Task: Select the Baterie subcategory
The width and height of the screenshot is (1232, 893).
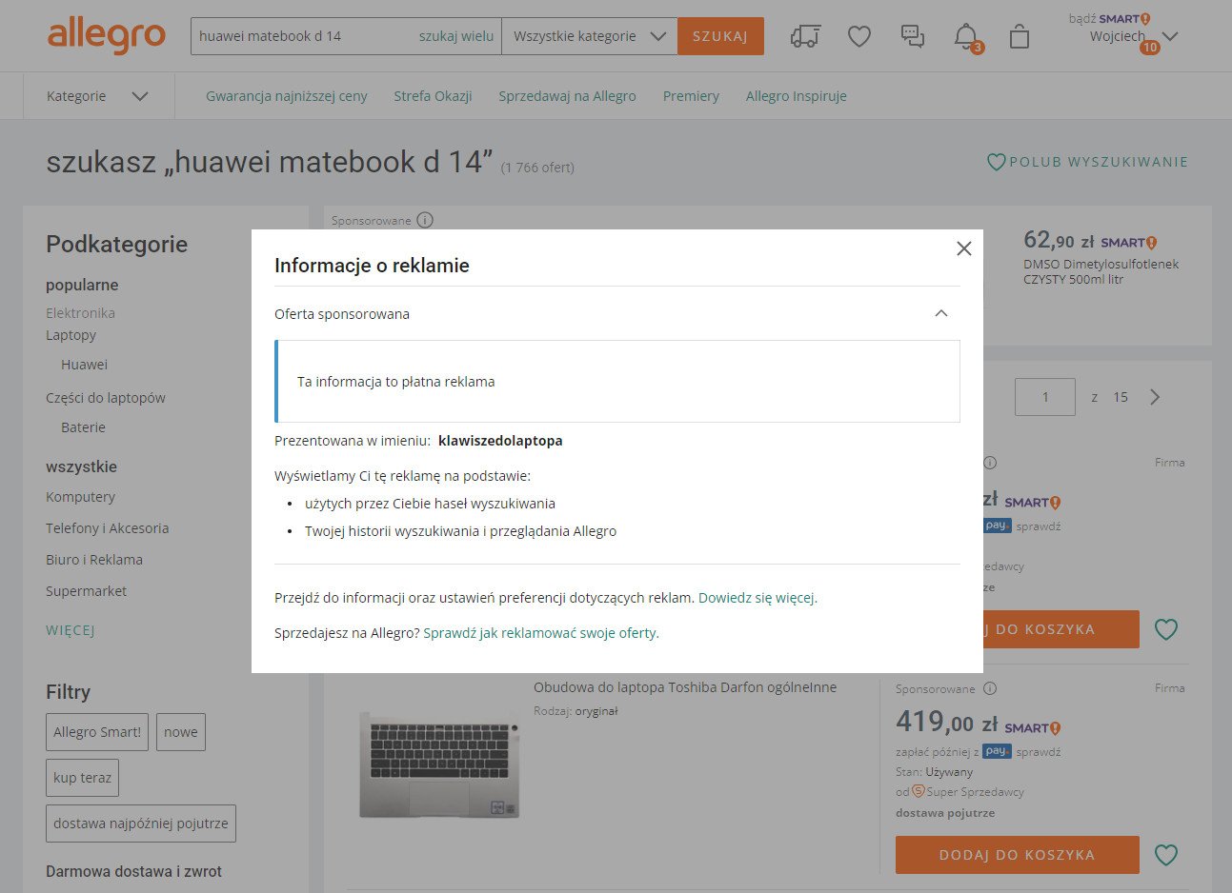Action: tap(83, 427)
